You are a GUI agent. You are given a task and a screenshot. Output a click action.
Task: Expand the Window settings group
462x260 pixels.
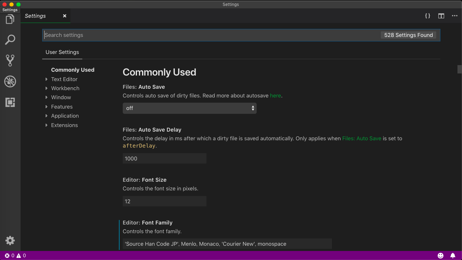pos(46,97)
